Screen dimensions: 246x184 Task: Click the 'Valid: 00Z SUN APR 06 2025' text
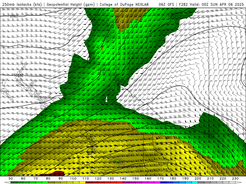pos(217,4)
